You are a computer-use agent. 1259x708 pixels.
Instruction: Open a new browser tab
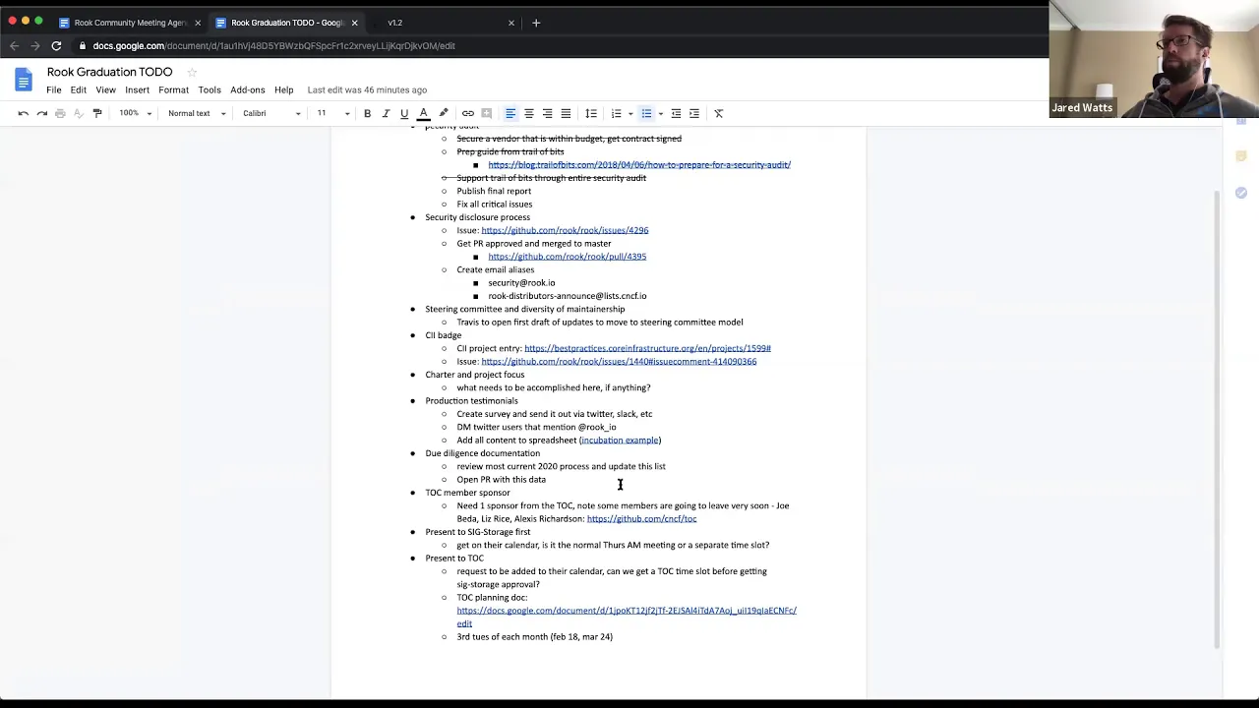tap(536, 23)
